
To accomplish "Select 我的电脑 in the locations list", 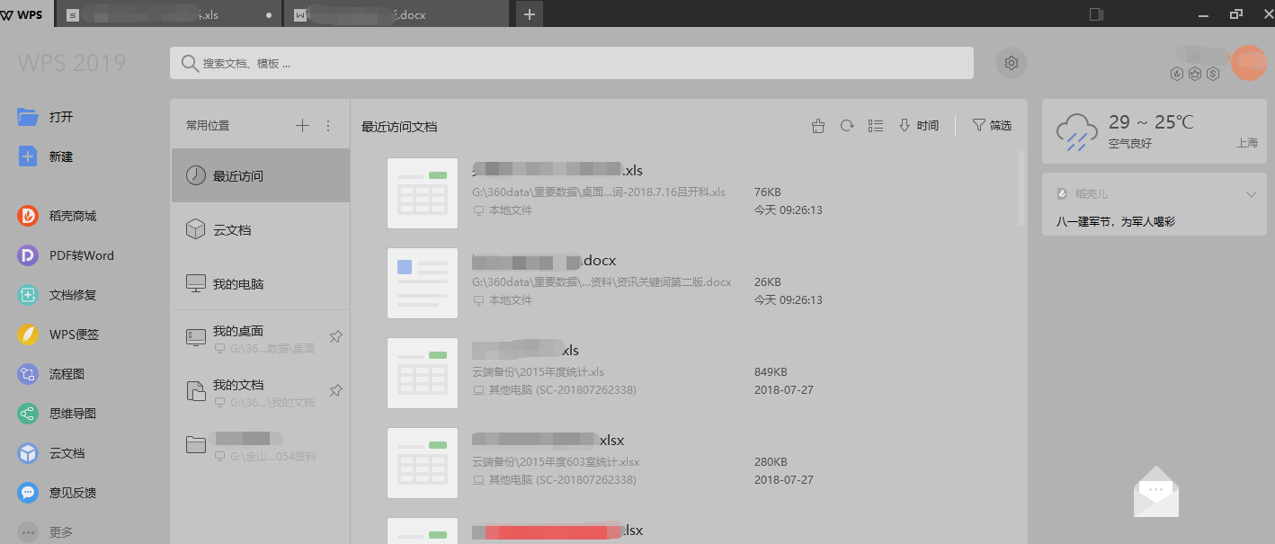I will point(261,283).
